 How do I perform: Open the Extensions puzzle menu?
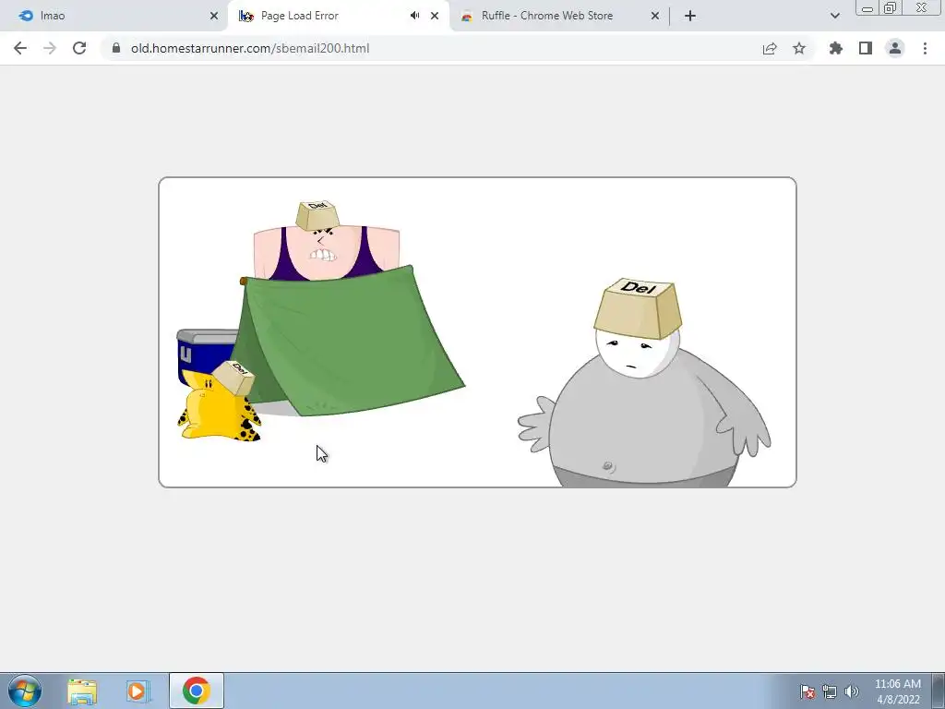pyautogui.click(x=836, y=48)
